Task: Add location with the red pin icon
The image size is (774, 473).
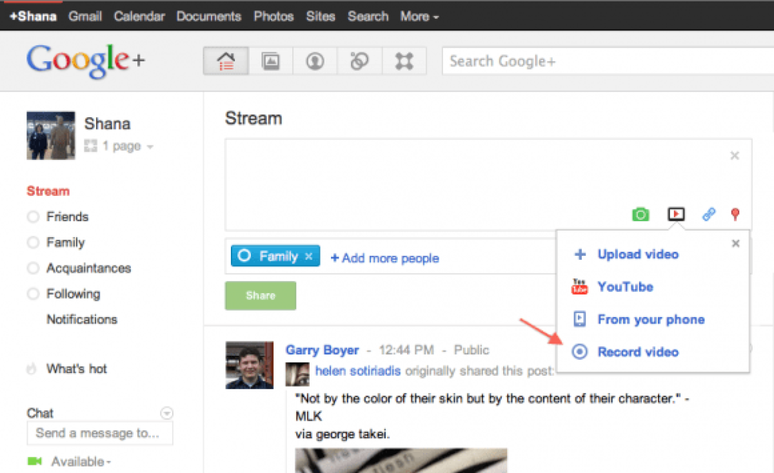Action: click(x=735, y=215)
